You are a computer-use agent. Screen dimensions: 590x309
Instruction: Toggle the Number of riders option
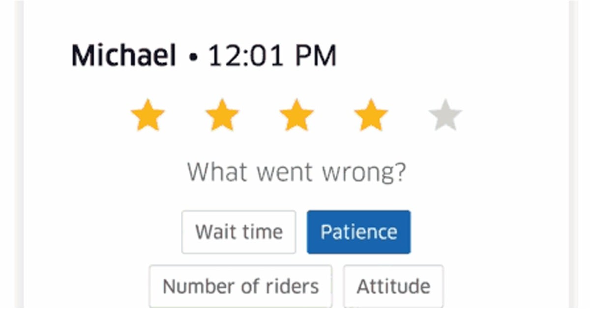[240, 286]
